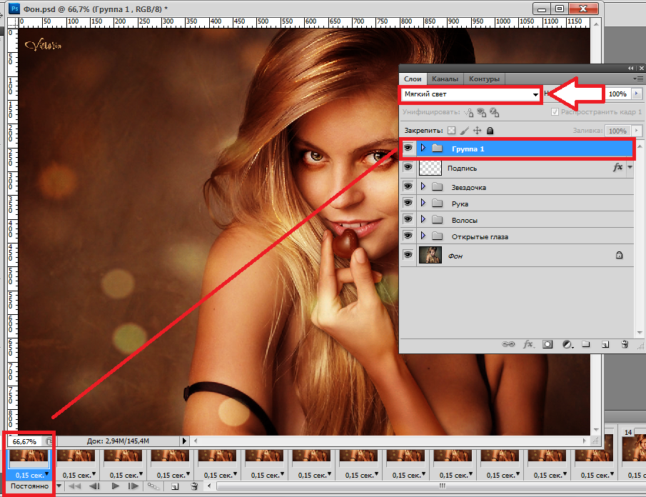Hide the Группа 1 group visibility
Viewport: 646px width, 497px height.
tap(408, 148)
